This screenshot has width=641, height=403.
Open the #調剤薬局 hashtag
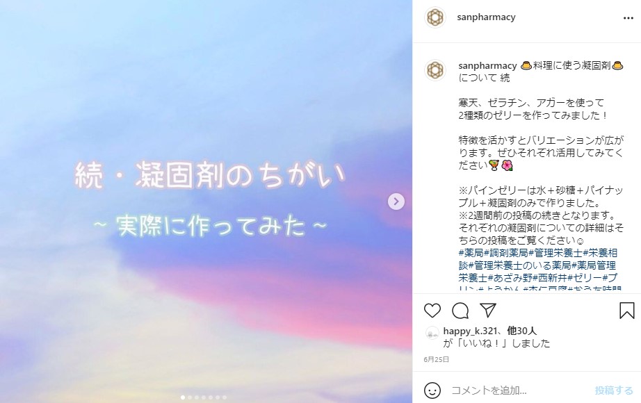pyautogui.click(x=506, y=253)
